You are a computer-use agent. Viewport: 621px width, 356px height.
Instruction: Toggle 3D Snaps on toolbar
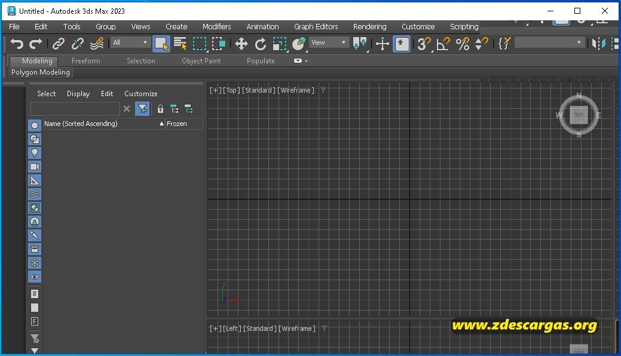pyautogui.click(x=424, y=44)
